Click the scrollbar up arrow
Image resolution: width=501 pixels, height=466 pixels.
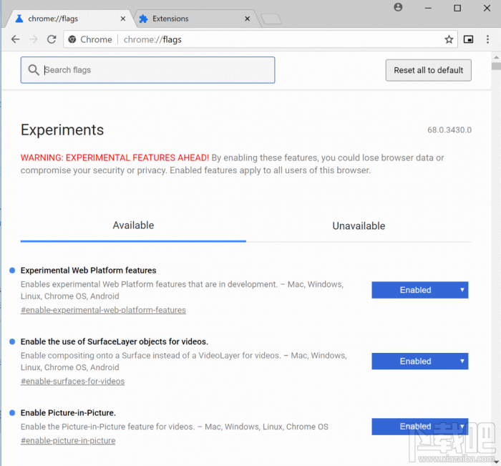pyautogui.click(x=496, y=57)
